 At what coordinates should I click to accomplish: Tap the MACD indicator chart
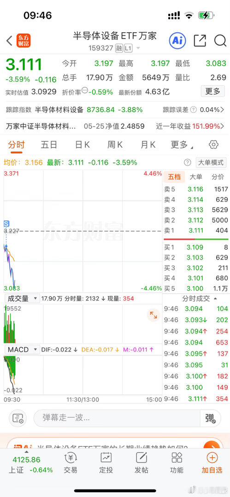coord(83,375)
